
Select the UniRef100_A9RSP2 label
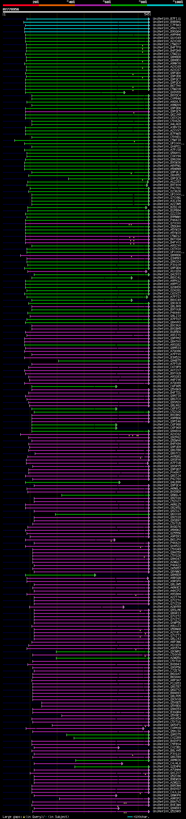(167, 798)
